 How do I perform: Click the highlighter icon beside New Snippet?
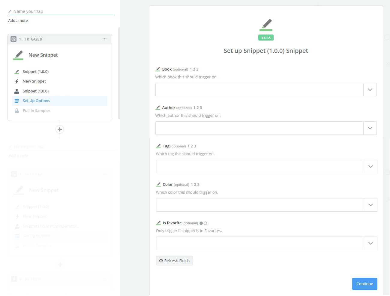pyautogui.click(x=18, y=55)
